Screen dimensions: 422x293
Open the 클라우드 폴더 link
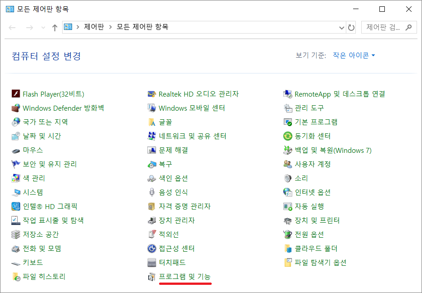coord(316,248)
